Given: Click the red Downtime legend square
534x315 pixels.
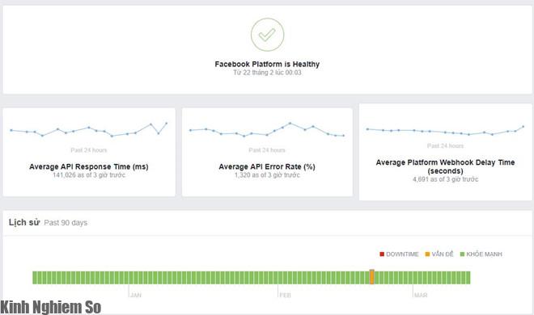Looking at the screenshot, I should click(x=382, y=254).
